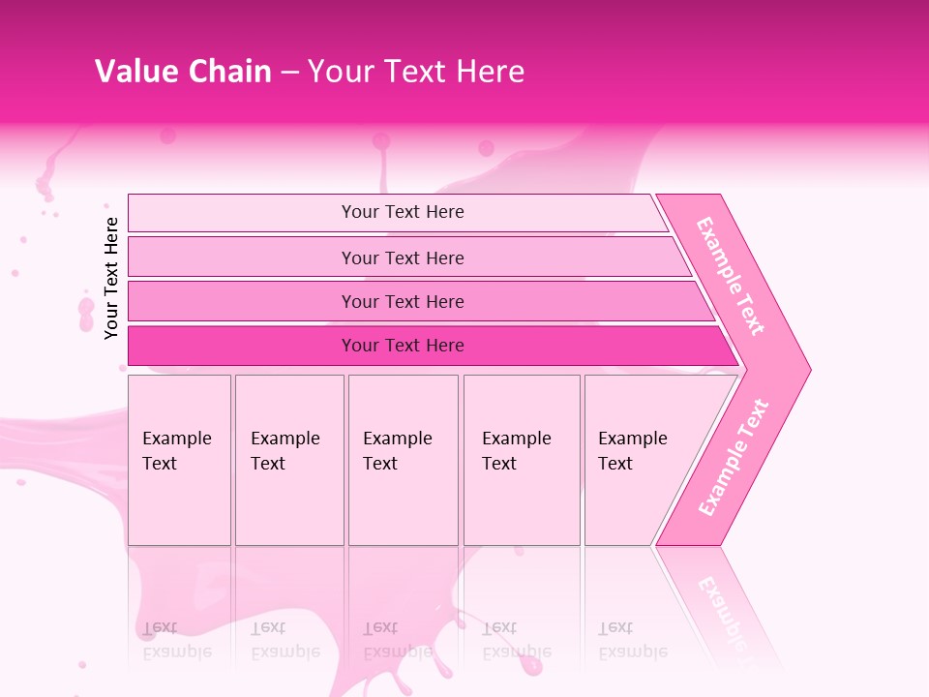Click the middle third "Example Text" box
The image size is (929, 697).
click(x=403, y=460)
